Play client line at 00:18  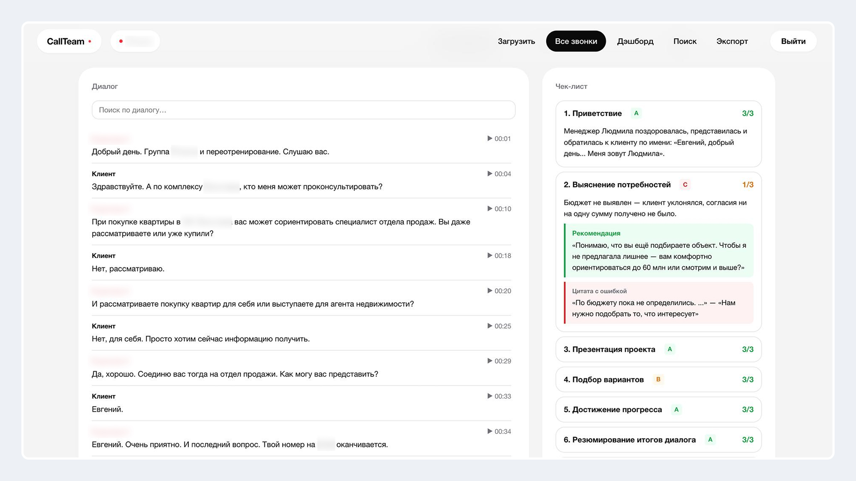[499, 255]
